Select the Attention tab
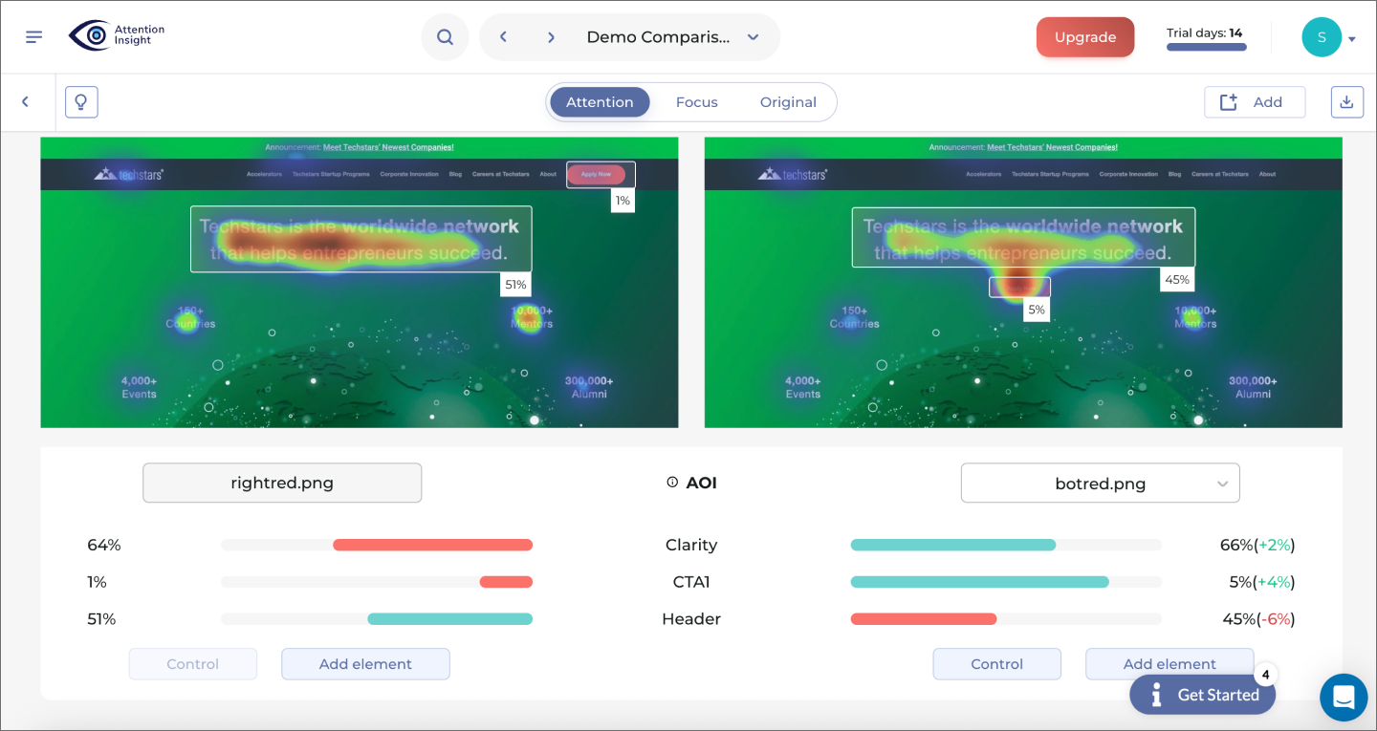Viewport: 1377px width, 731px height. [x=600, y=101]
